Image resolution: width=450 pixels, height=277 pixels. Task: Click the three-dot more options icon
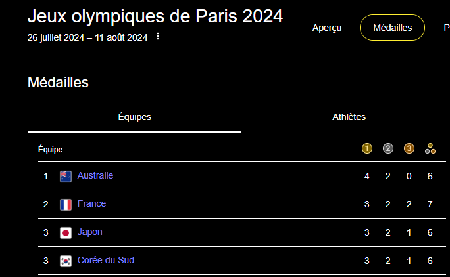coord(157,37)
